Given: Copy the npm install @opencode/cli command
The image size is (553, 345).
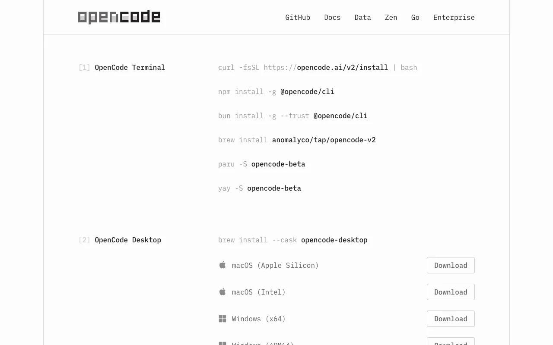Looking at the screenshot, I should tap(276, 91).
